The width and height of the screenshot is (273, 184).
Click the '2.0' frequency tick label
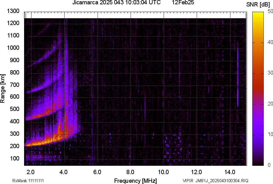point(31,172)
